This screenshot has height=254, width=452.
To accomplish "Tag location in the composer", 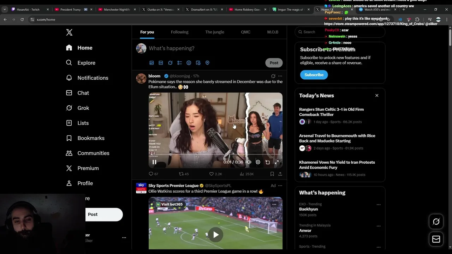I will click(x=207, y=63).
